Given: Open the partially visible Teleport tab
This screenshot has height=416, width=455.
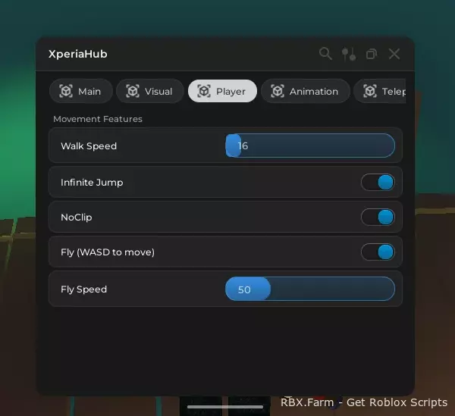Looking at the screenshot, I should tap(380, 91).
